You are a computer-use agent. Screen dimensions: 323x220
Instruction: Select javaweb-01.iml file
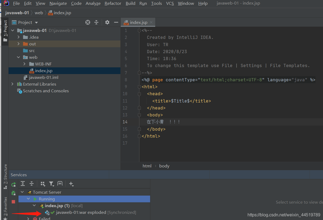click(x=44, y=78)
